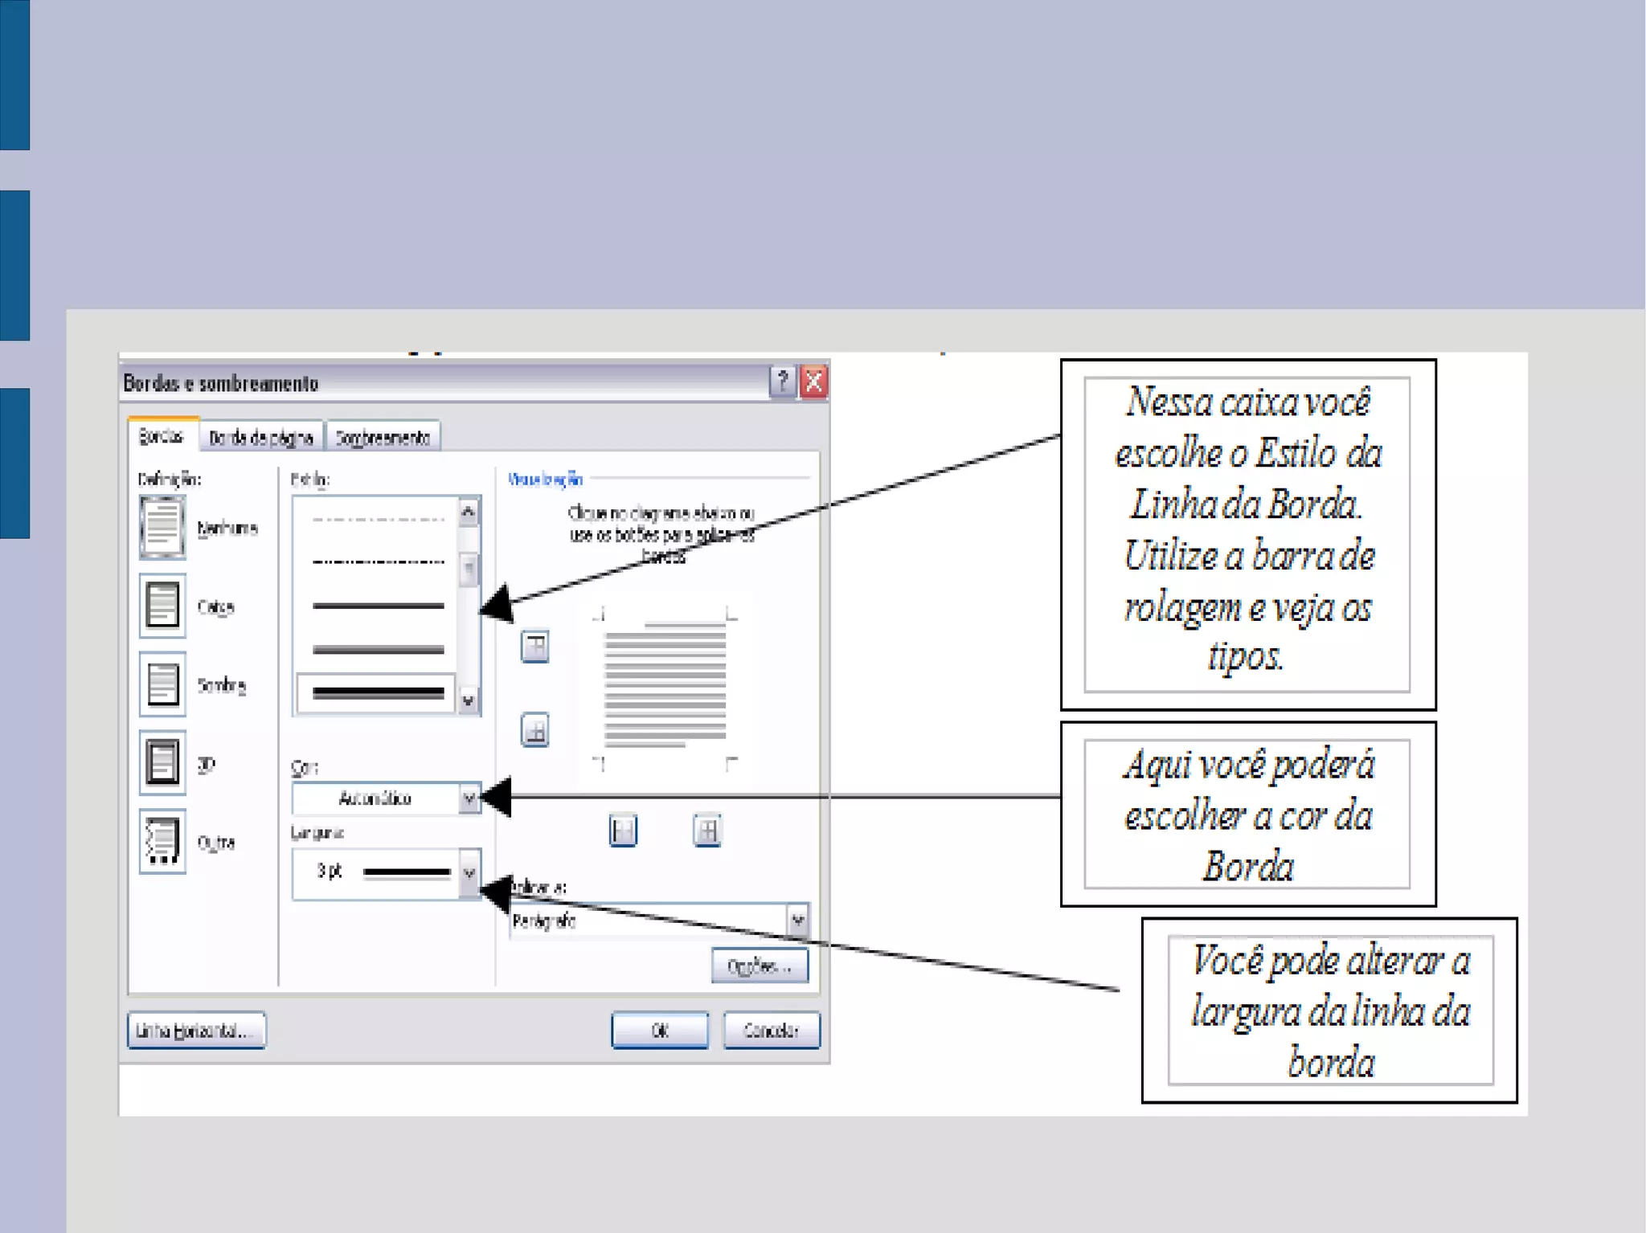Screen dimensions: 1646x1233
Task: Toggle the top border preview button
Action: tap(534, 646)
